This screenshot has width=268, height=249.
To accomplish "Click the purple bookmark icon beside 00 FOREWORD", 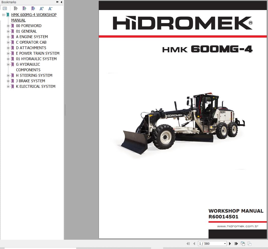I will (x=13, y=26).
